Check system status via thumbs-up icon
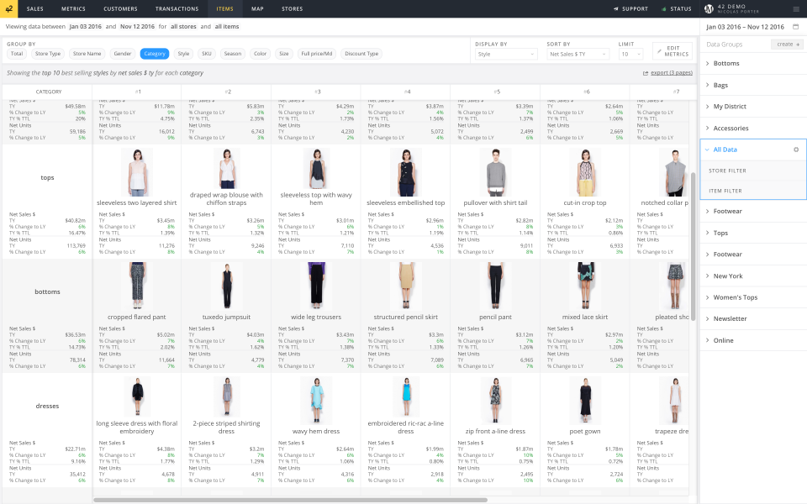 (663, 9)
